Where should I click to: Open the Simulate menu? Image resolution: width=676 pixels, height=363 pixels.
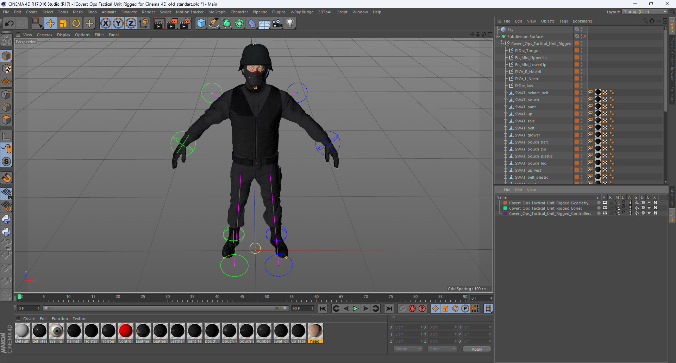click(129, 12)
